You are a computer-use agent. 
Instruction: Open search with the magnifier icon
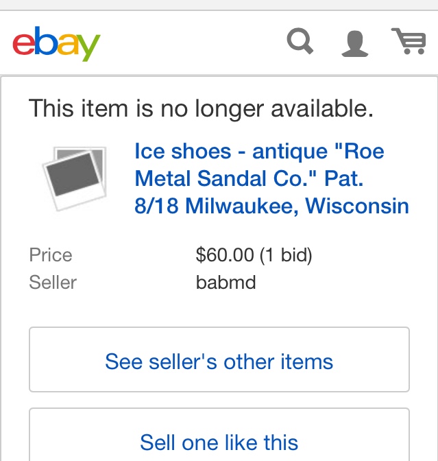(300, 42)
